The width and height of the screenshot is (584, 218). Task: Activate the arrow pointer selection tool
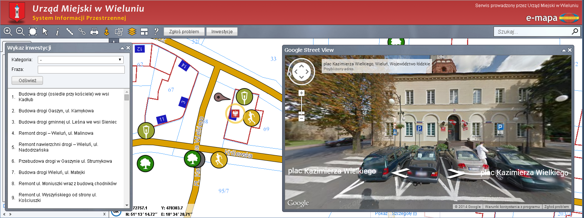[x=45, y=32]
